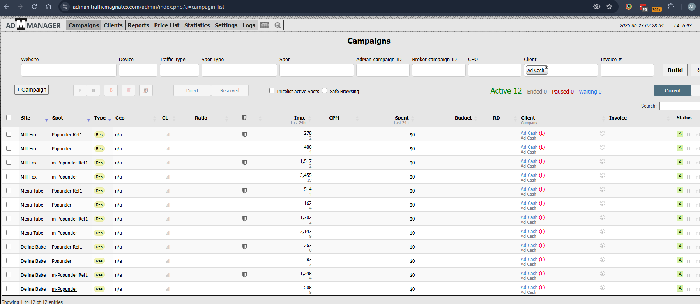This screenshot has height=304, width=700.
Task: Sort the table by Imp. column
Action: click(x=300, y=118)
